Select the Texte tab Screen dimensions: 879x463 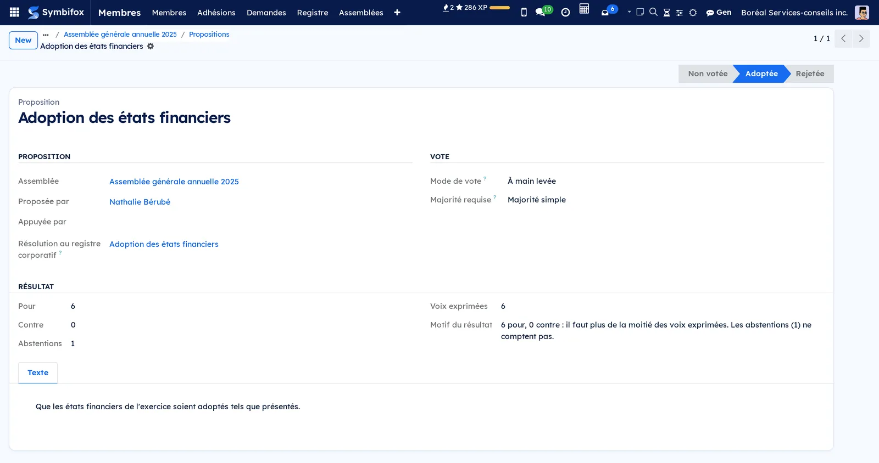click(x=38, y=372)
